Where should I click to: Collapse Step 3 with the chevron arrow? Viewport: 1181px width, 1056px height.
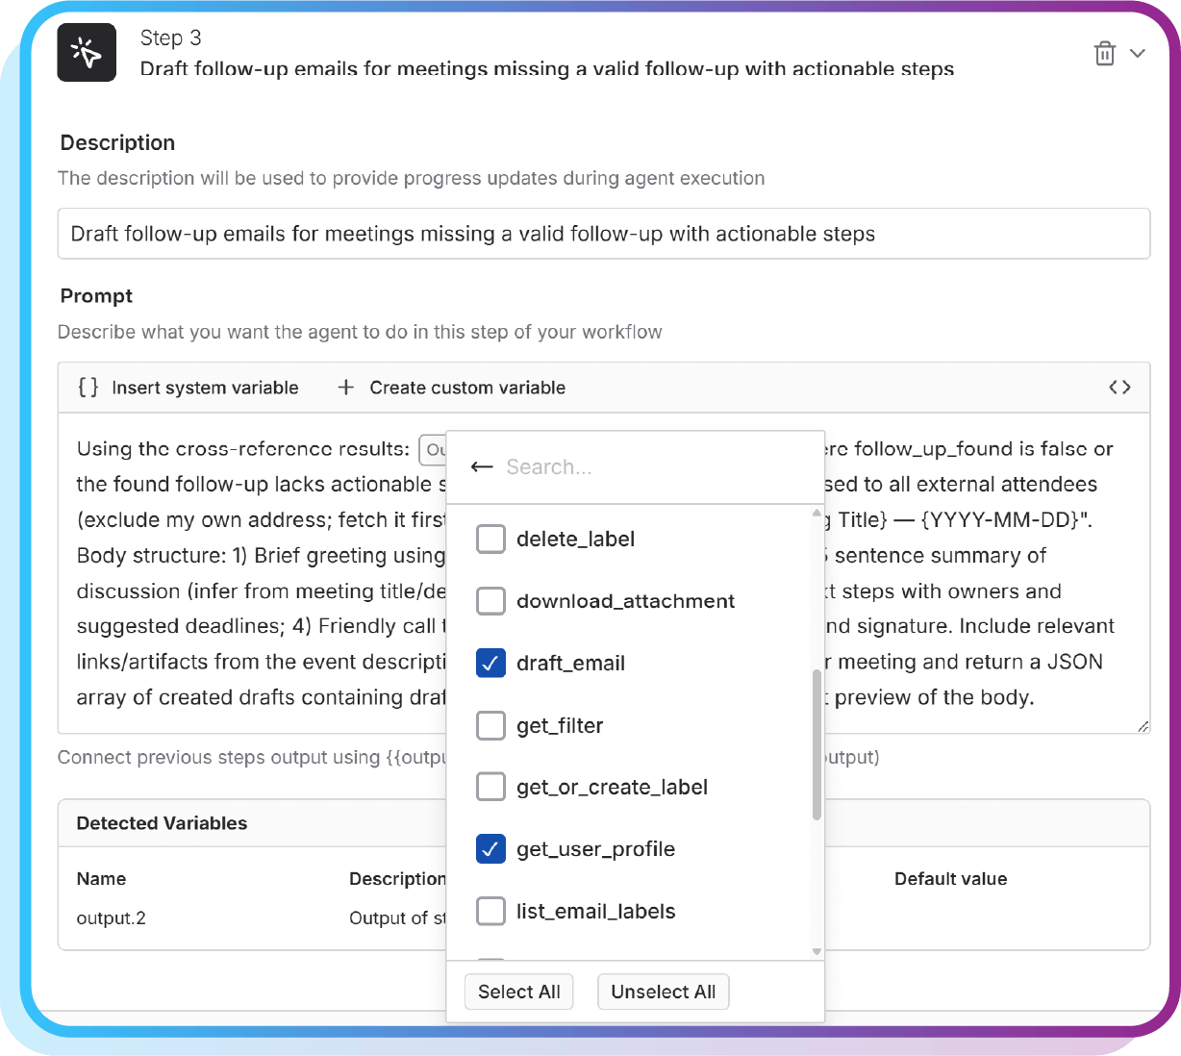click(1138, 54)
